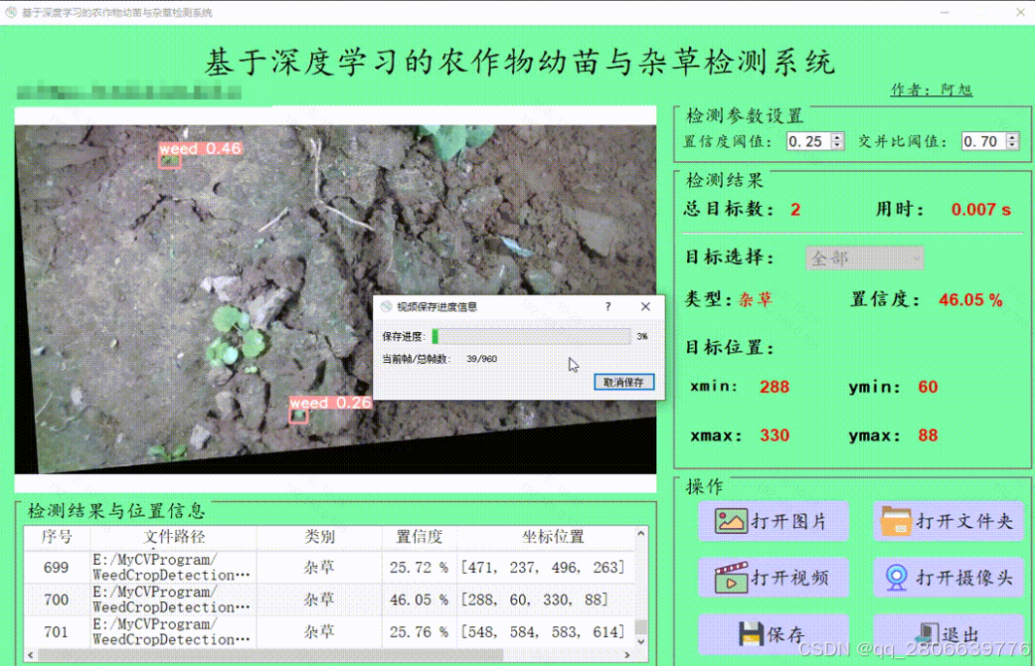Click the author link 作者：阿旭

[x=931, y=89]
